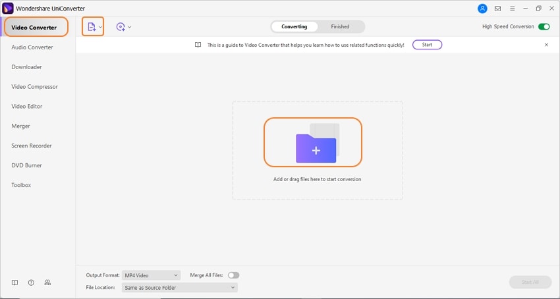Open the hamburger menu icon
This screenshot has height=299, width=560.
coord(512,9)
